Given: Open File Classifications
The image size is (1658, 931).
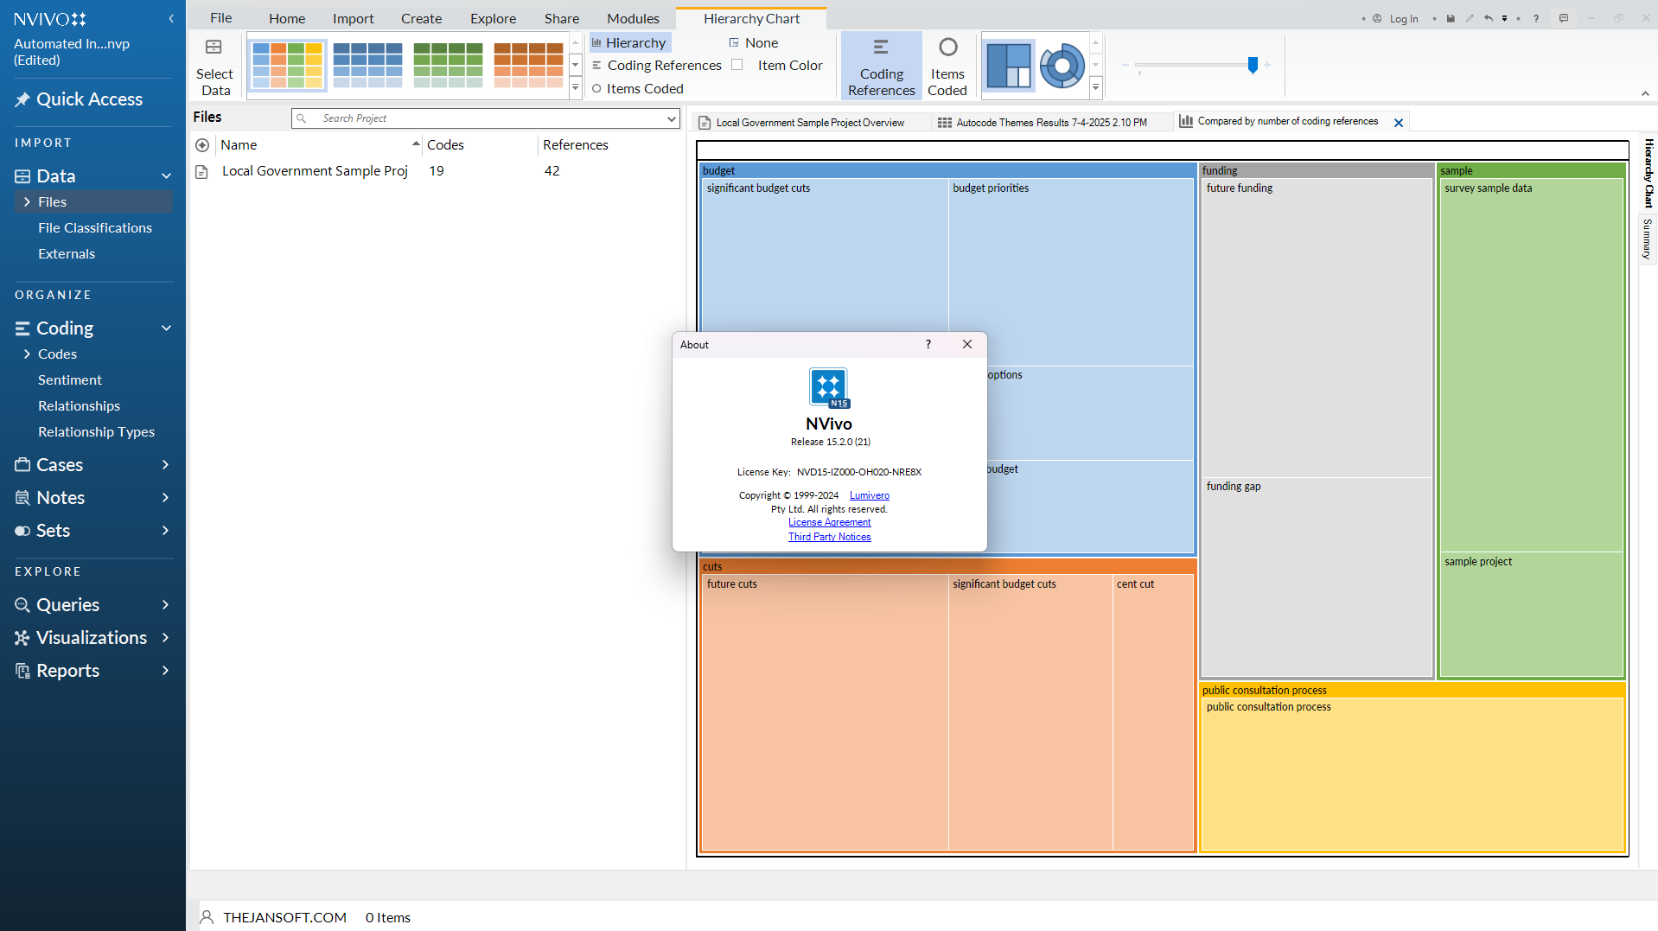Looking at the screenshot, I should pyautogui.click(x=95, y=227).
